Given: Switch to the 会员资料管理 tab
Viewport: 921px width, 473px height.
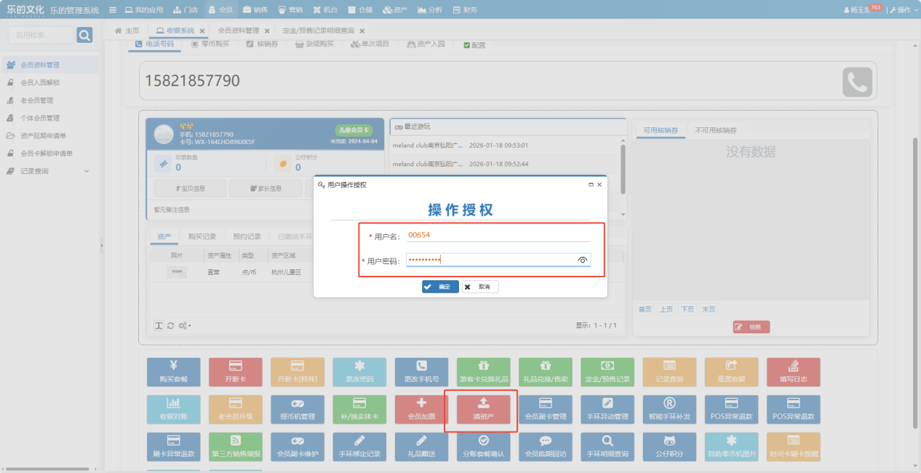Looking at the screenshot, I should [238, 31].
